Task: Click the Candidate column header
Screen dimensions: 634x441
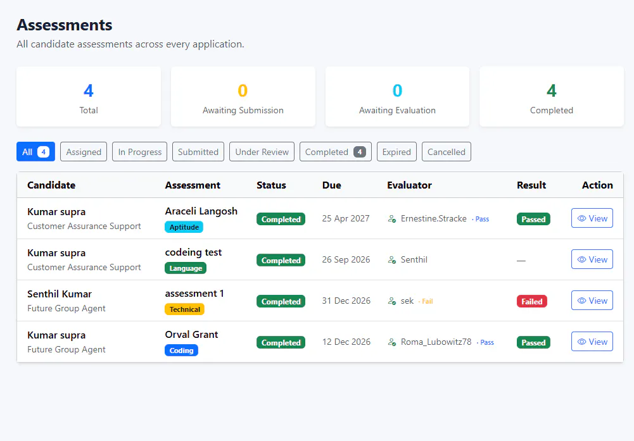Action: click(x=51, y=185)
